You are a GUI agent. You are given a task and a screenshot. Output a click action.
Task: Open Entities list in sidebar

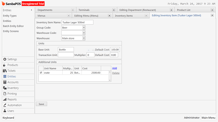(7, 21)
